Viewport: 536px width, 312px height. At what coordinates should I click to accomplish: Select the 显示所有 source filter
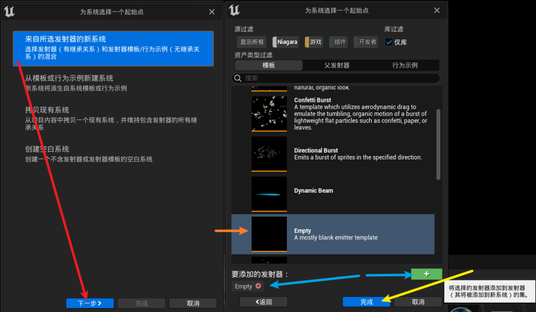(251, 42)
